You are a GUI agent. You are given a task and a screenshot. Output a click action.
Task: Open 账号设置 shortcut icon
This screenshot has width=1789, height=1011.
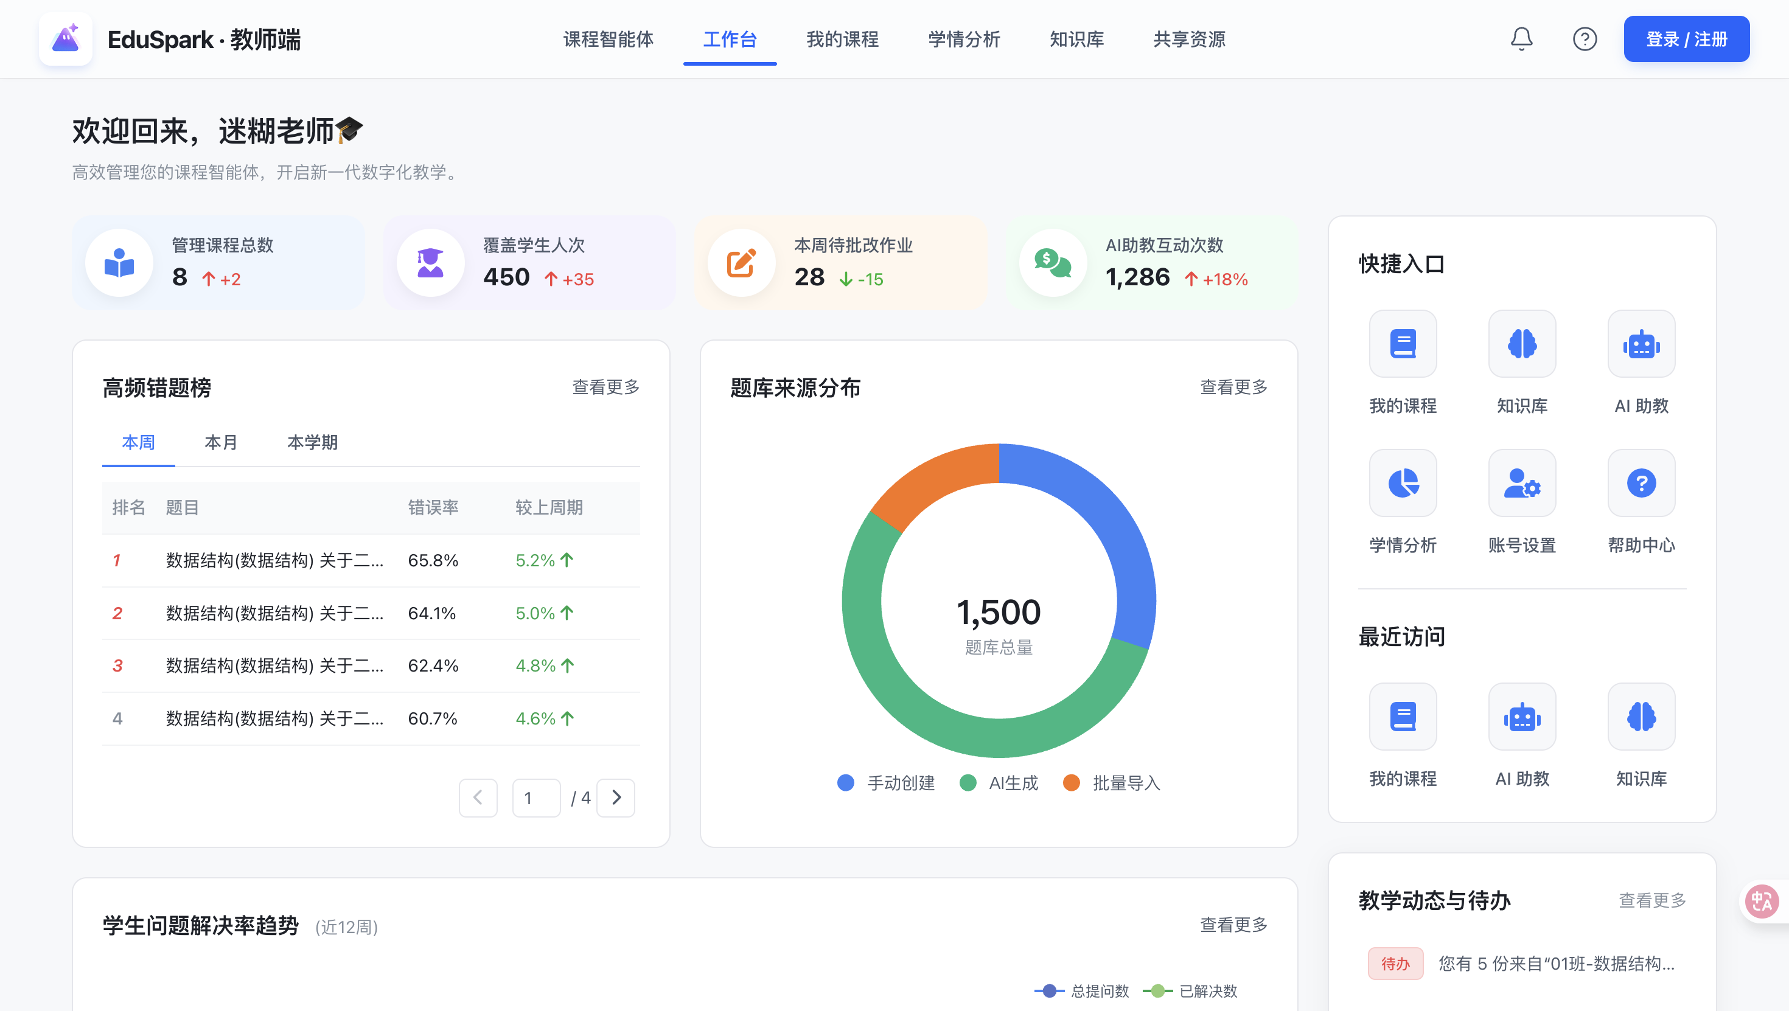1522,482
